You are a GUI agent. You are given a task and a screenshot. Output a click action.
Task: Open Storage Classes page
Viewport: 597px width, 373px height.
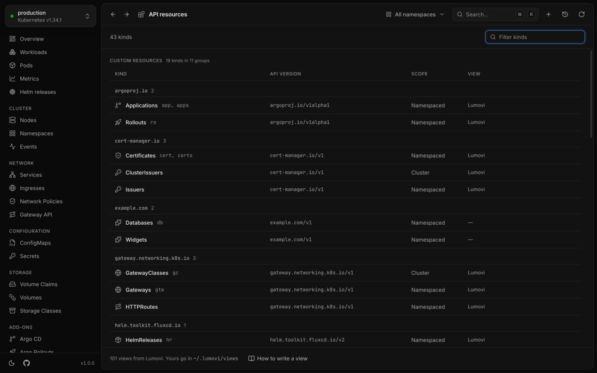coord(51,311)
